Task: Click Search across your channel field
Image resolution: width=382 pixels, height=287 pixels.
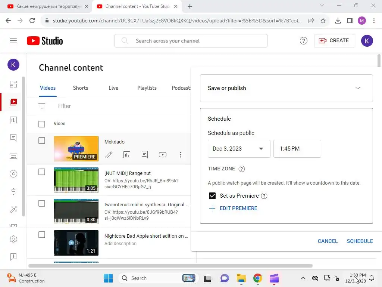Action: [x=191, y=41]
